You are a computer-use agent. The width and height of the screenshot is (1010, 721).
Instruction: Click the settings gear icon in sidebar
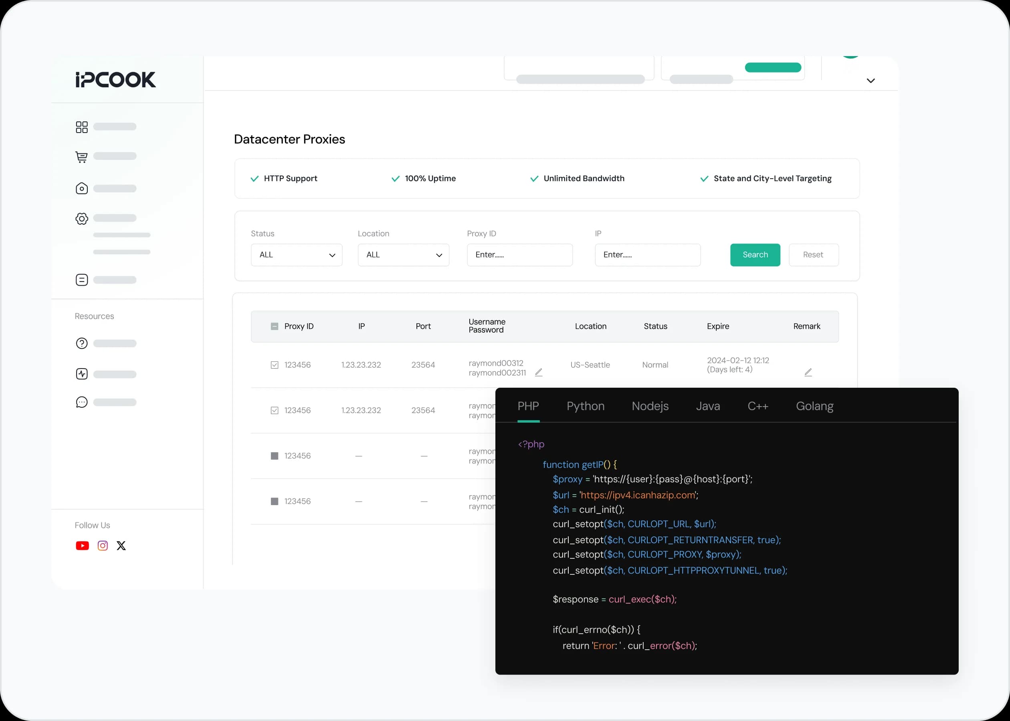click(82, 218)
